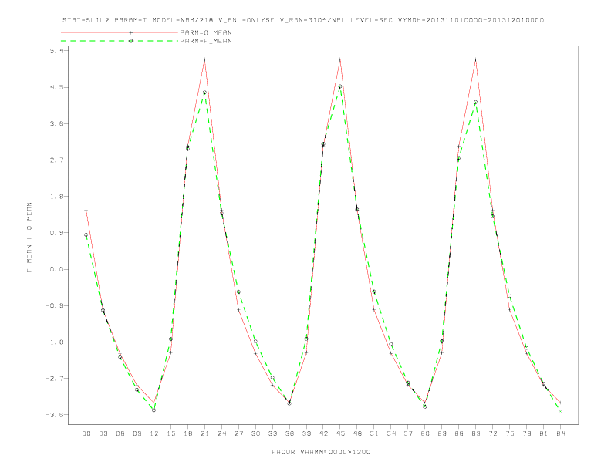
Task: Click x-axis tick label 39
Action: (306, 433)
